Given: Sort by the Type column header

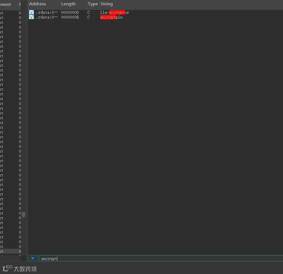Looking at the screenshot, I should tap(93, 4).
